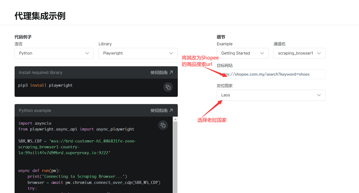The height and width of the screenshot is (193, 359).
Task: Click the 'connect_over_cdp(SBR_WS_CDP)' code line
Action: [94, 182]
